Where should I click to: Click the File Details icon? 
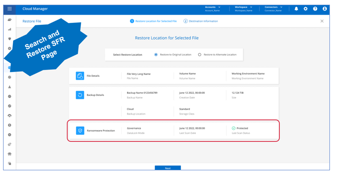point(80,76)
